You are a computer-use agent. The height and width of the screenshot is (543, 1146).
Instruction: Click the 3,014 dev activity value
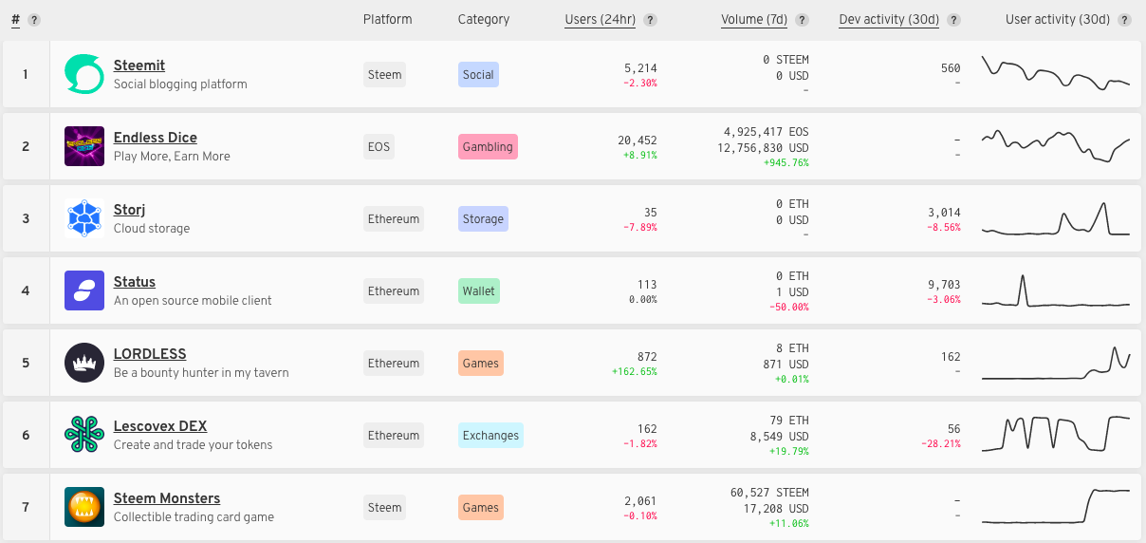[944, 213]
